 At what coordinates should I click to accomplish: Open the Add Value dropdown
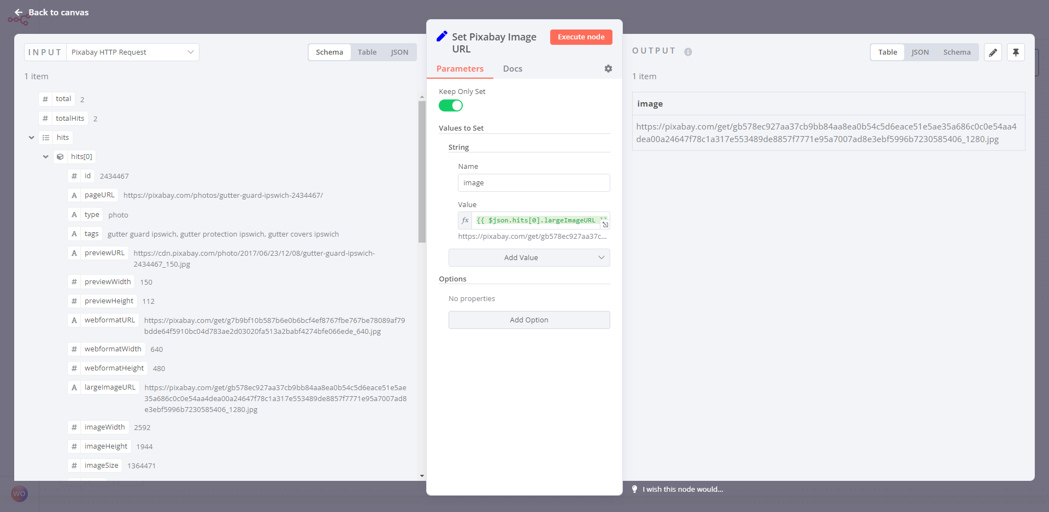click(529, 257)
